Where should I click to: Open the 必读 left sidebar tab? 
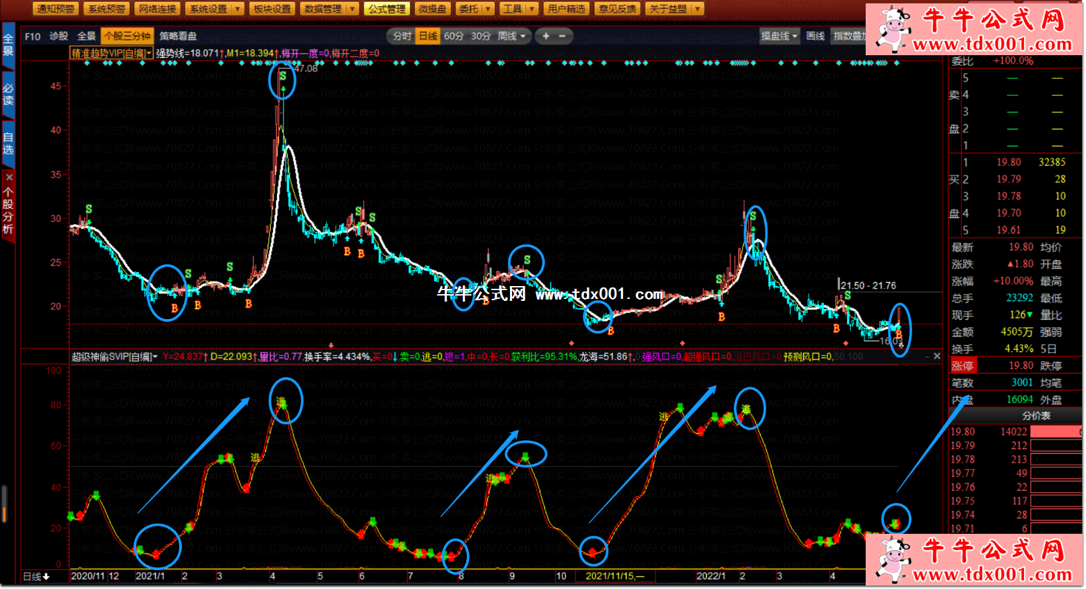pos(8,94)
